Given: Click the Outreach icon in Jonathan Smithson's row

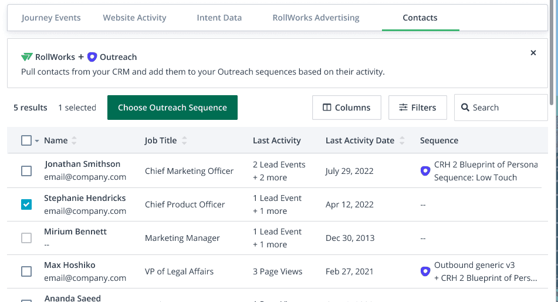Looking at the screenshot, I should [425, 171].
